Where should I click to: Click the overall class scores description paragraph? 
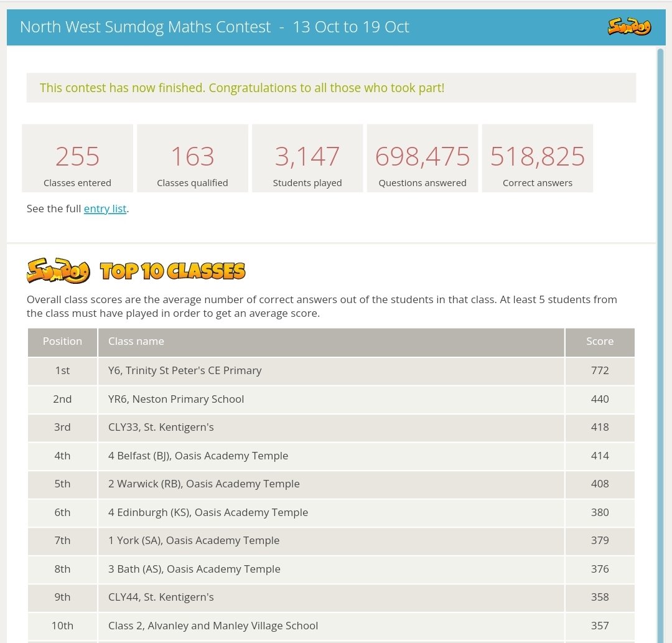(x=322, y=306)
